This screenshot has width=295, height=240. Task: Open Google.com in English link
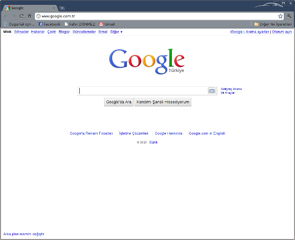[x=206, y=133]
